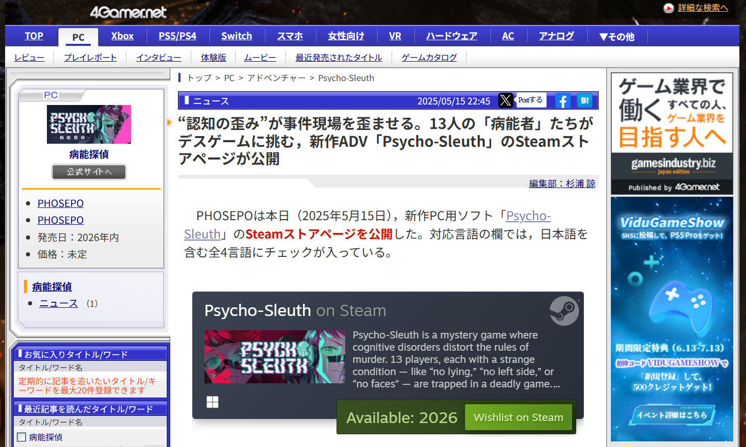Click the Psycho-Sleuth breadcrumb
The height and width of the screenshot is (447, 746).
tap(346, 78)
